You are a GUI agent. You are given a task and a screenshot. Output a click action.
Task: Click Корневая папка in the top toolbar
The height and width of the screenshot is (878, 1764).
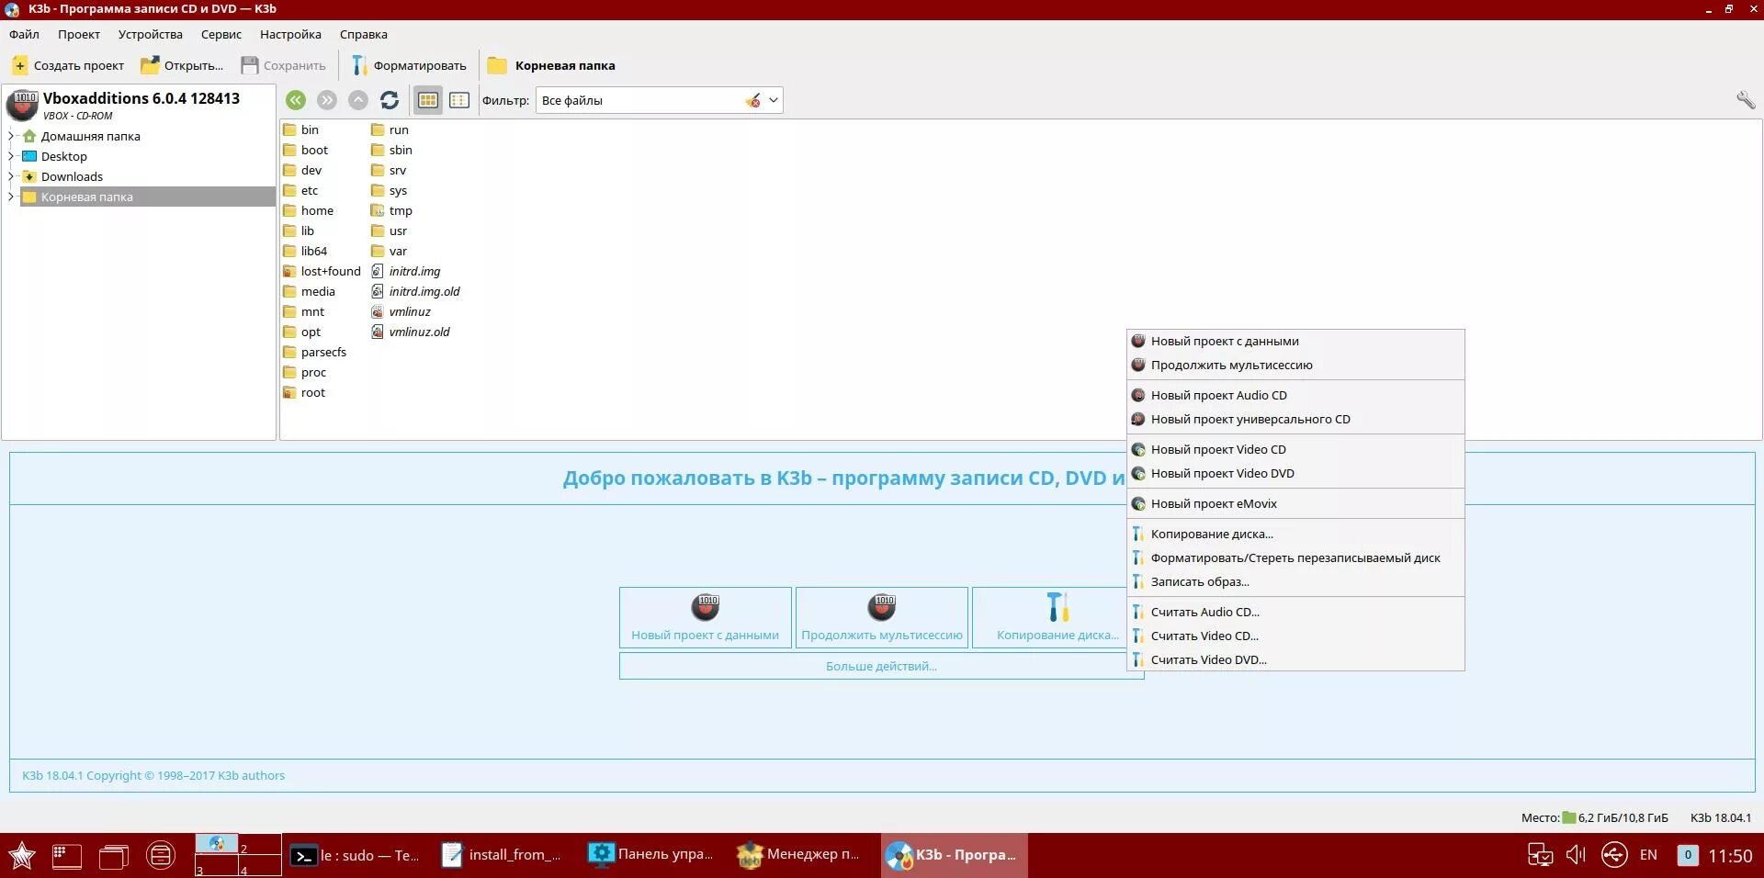551,65
